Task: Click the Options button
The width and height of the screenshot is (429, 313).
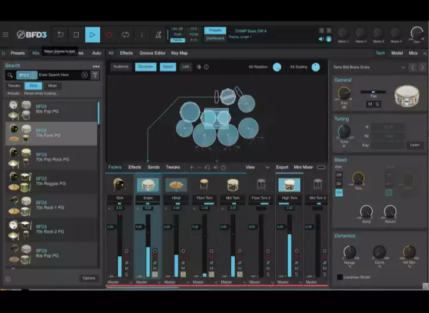Action: click(x=89, y=278)
